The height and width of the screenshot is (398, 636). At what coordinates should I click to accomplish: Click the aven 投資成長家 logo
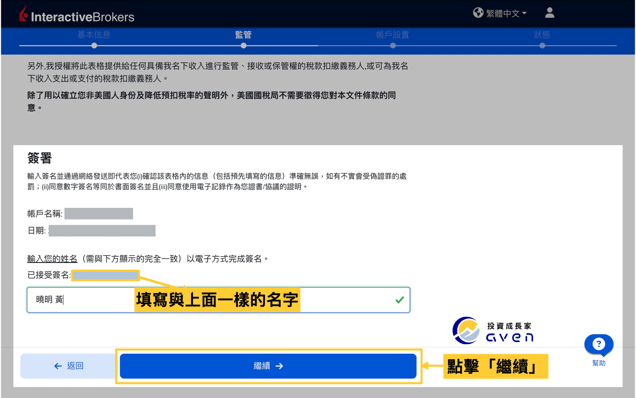click(x=493, y=330)
